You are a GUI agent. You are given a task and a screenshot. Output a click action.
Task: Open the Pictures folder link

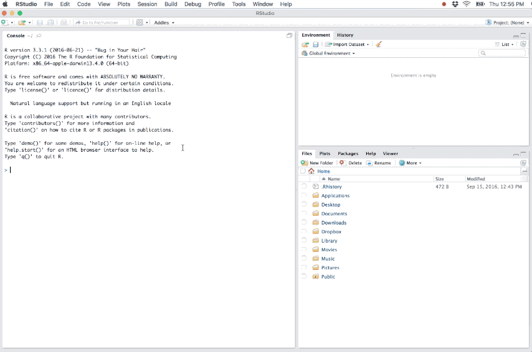(330, 267)
